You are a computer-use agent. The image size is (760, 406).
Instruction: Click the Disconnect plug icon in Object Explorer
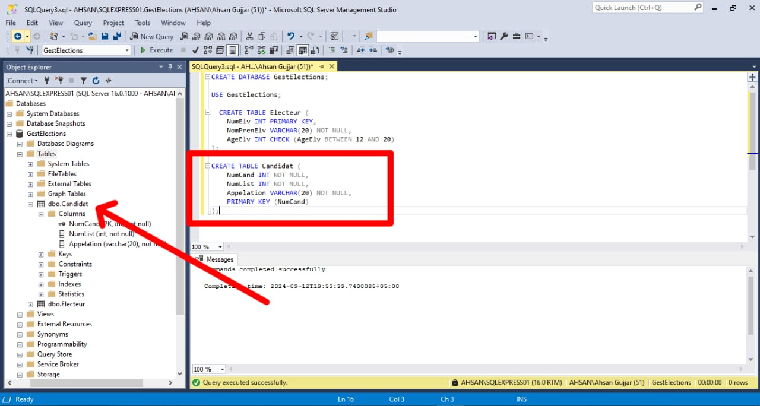click(59, 80)
